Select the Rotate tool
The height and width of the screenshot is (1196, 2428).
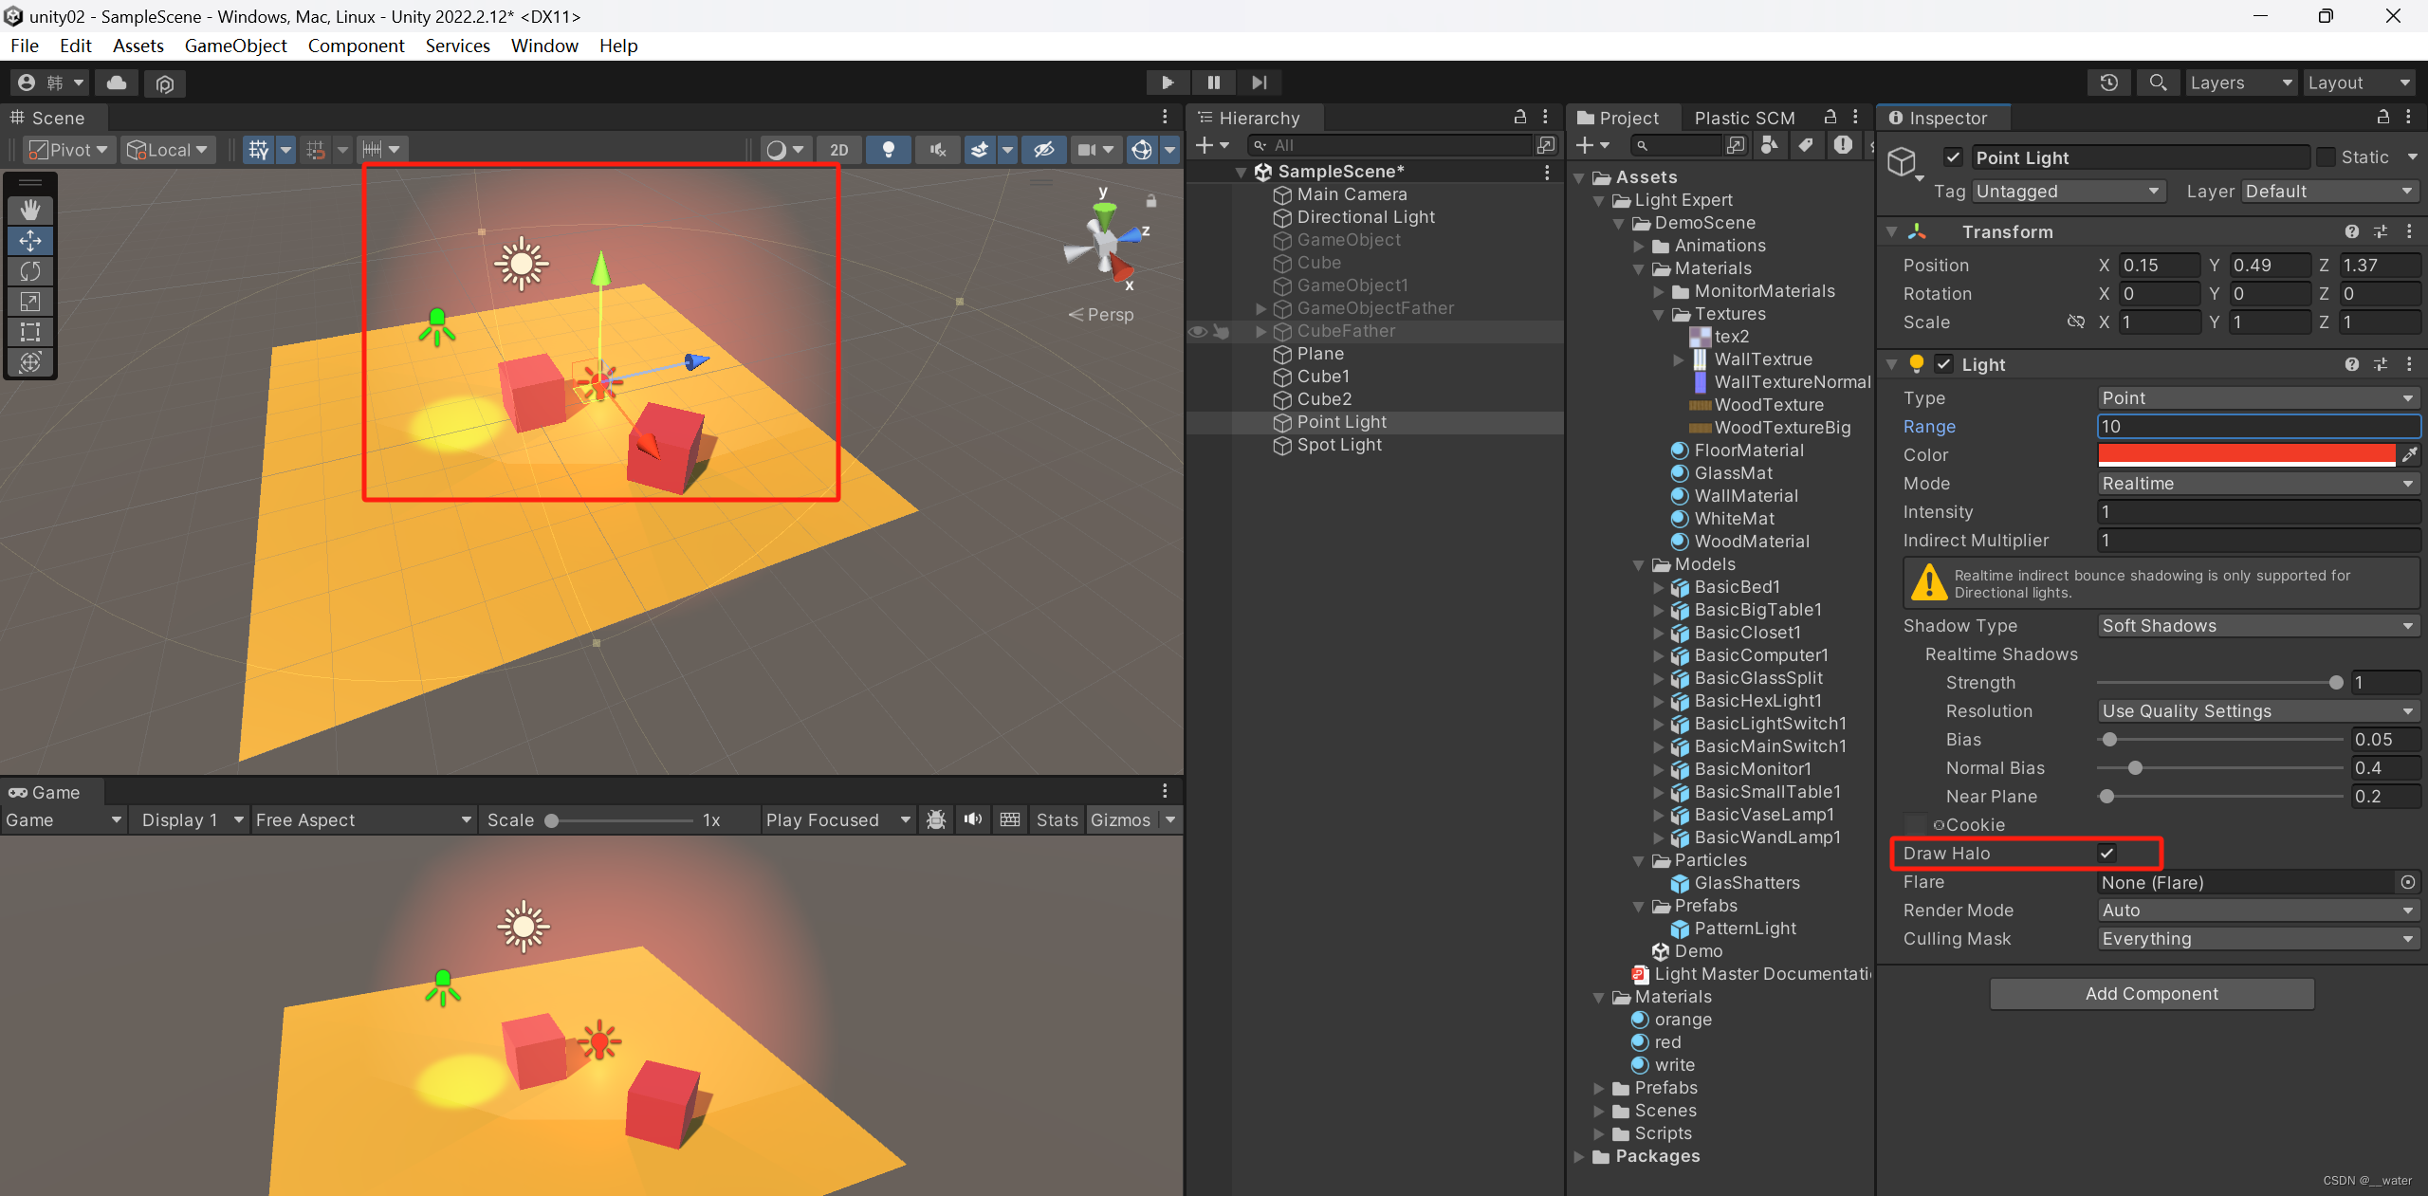click(x=30, y=271)
